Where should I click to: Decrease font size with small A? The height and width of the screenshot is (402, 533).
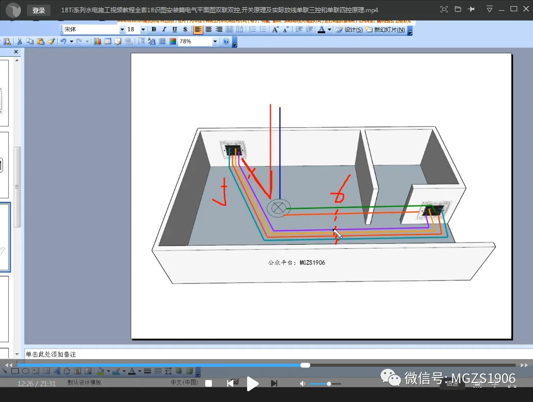point(285,30)
